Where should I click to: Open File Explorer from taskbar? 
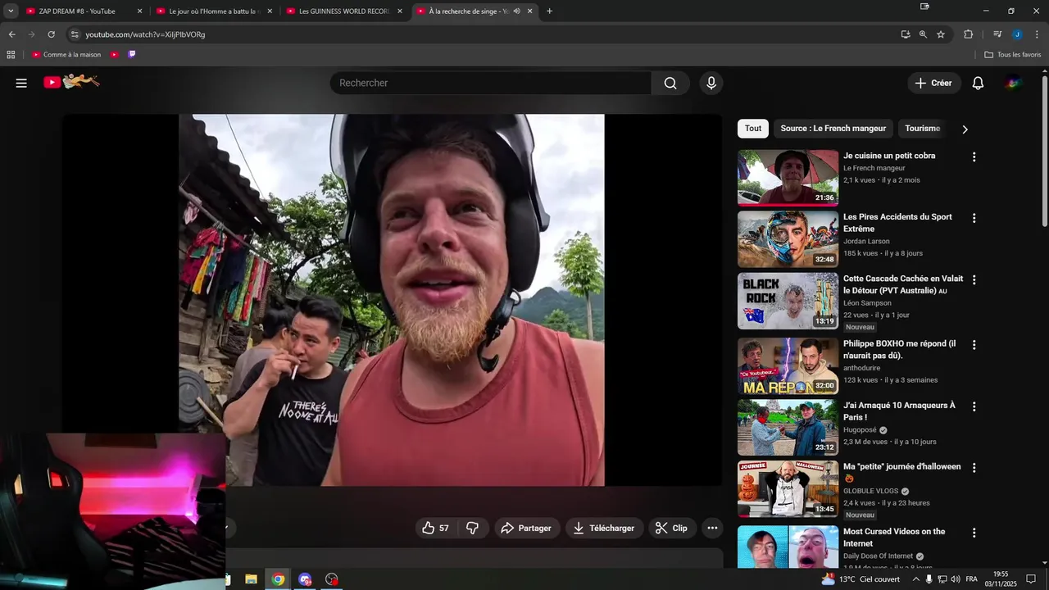pyautogui.click(x=252, y=579)
